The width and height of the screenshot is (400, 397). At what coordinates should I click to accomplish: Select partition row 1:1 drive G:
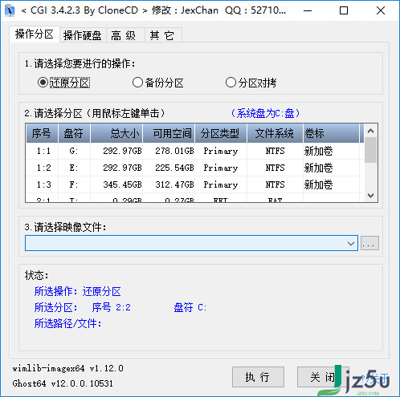(195, 151)
